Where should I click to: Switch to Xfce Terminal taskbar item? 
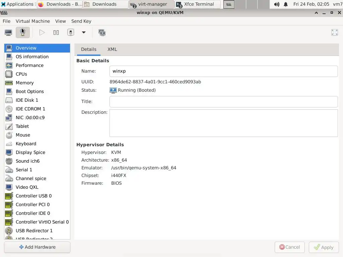click(x=198, y=4)
